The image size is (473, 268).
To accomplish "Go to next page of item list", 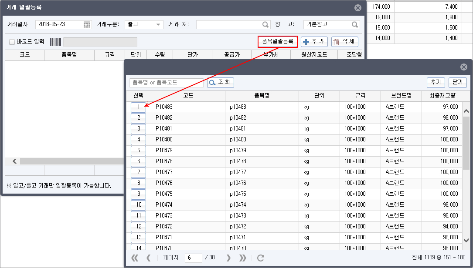I will pyautogui.click(x=228, y=258).
